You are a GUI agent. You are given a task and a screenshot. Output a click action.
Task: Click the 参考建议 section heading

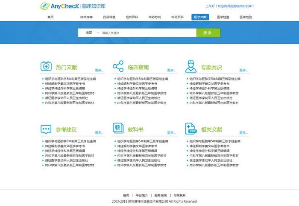(x=66, y=130)
